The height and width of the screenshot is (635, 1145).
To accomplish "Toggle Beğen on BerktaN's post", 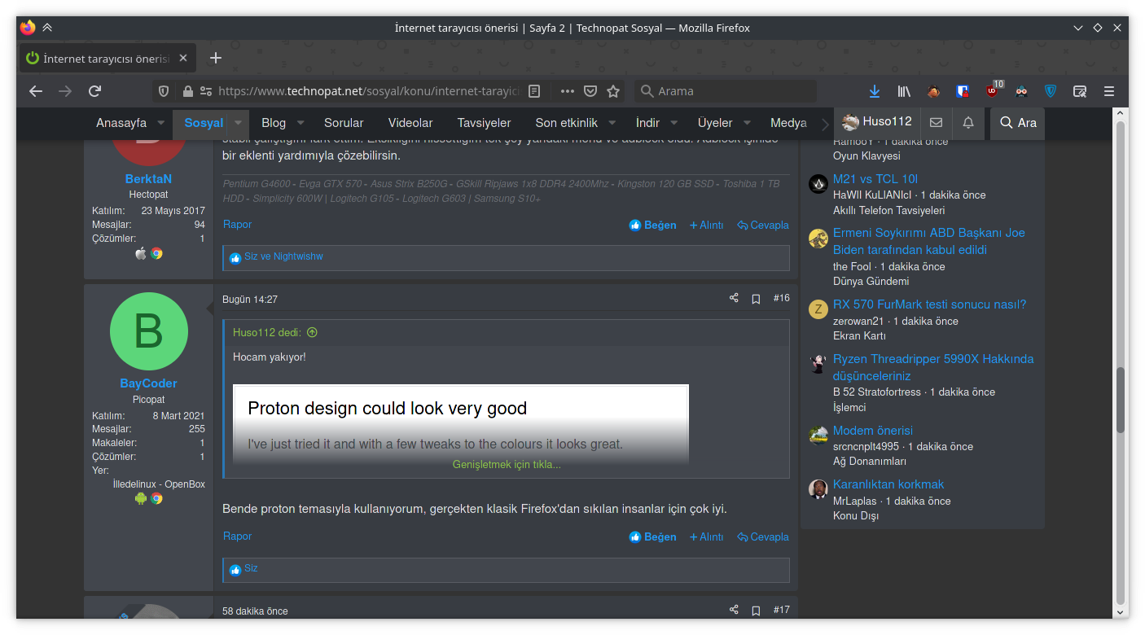I will click(x=653, y=225).
